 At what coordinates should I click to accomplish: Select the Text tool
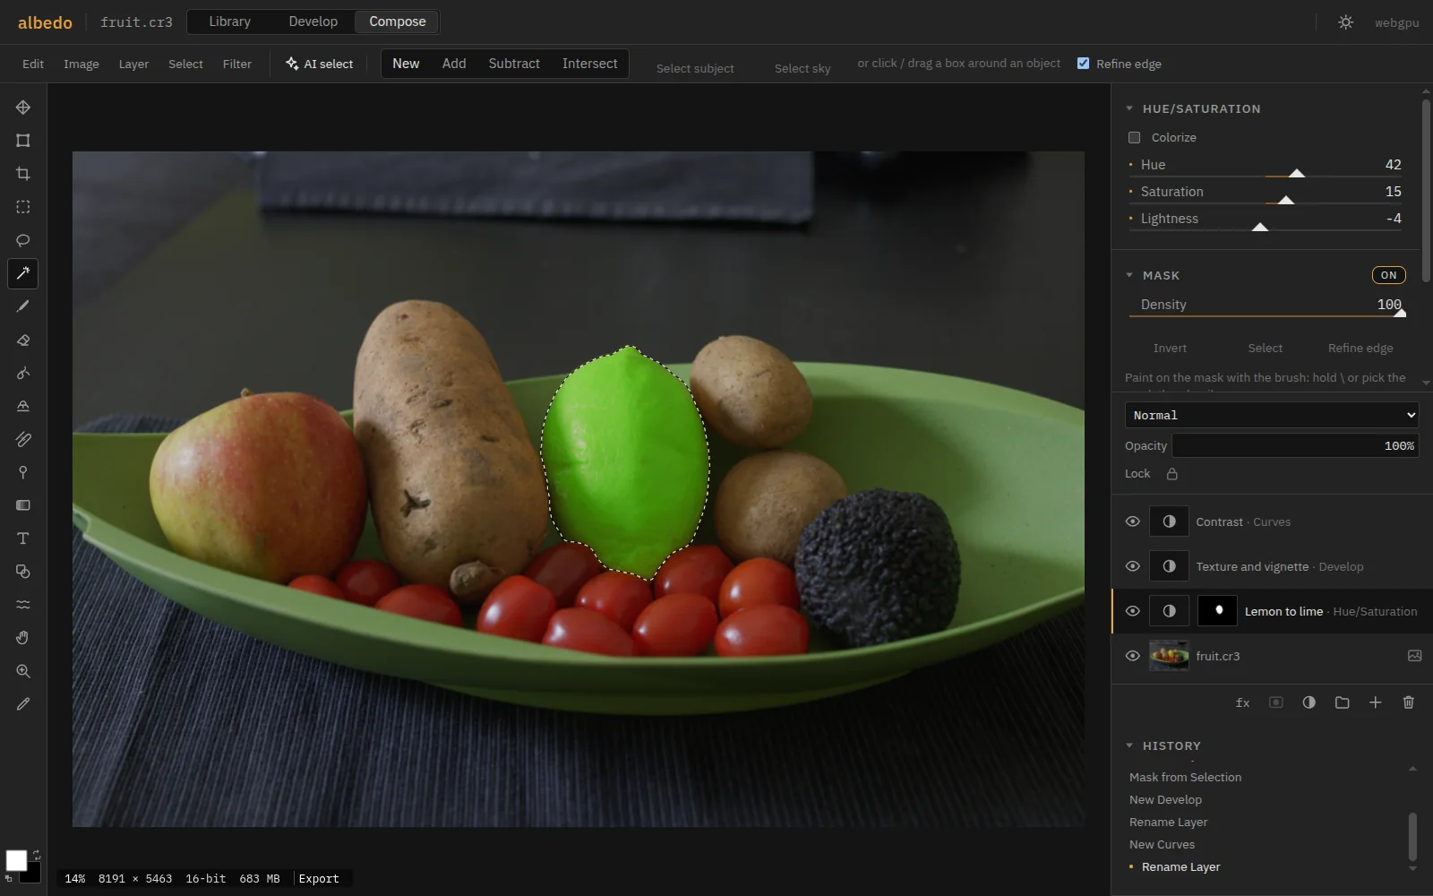23,538
